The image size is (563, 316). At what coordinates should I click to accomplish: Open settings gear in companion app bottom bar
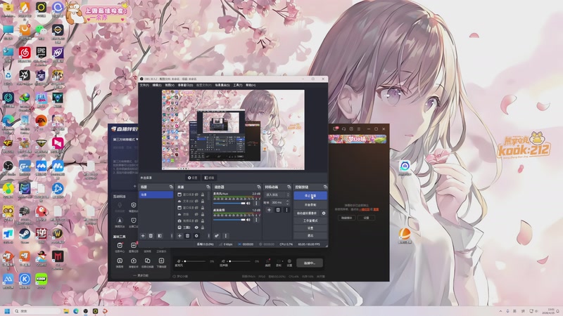pyautogui.click(x=289, y=263)
